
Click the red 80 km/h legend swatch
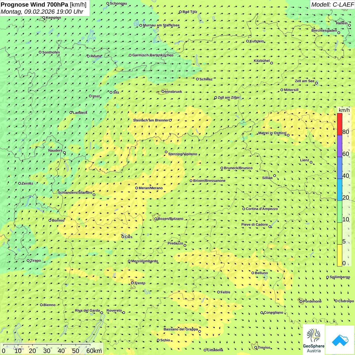[340, 124]
